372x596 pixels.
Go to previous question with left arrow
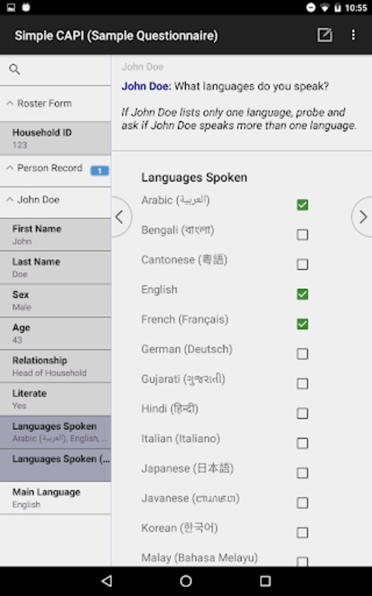pos(121,217)
